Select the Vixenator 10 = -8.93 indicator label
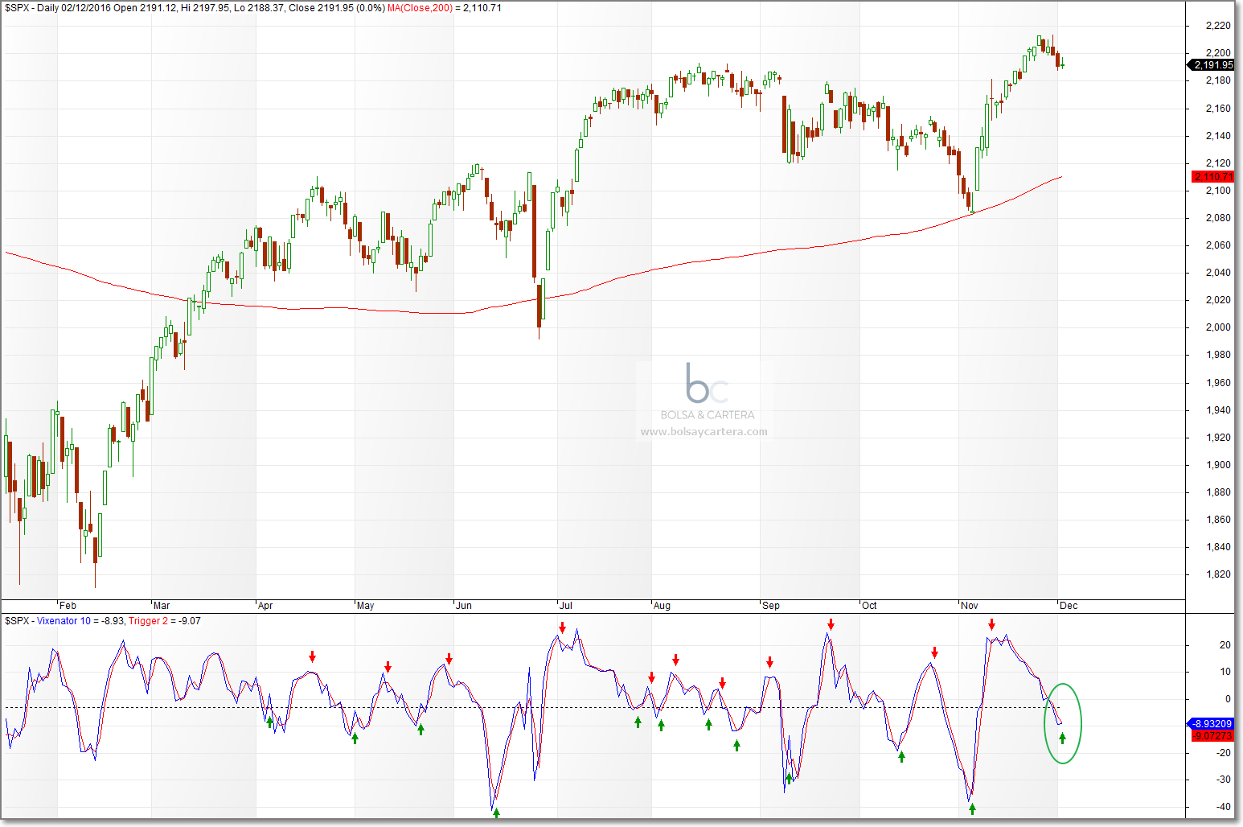The width and height of the screenshot is (1243, 827). [x=82, y=621]
